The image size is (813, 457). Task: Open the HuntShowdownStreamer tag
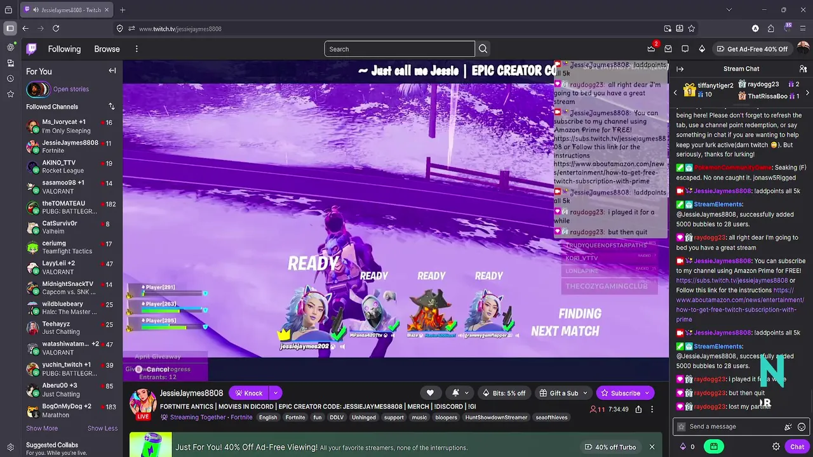tap(496, 417)
